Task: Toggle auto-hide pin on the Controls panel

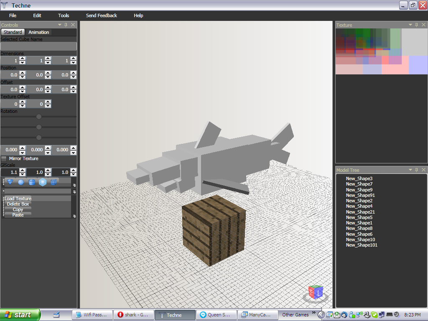Action: (66, 25)
